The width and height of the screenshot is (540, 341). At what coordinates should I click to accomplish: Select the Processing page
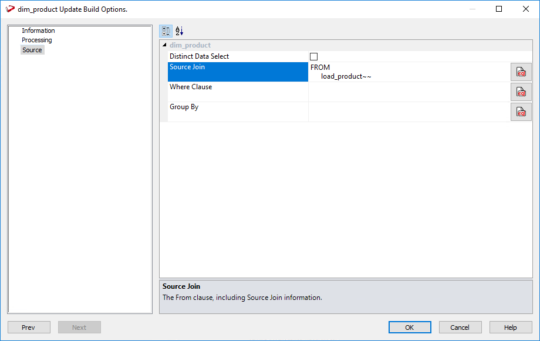pos(37,40)
